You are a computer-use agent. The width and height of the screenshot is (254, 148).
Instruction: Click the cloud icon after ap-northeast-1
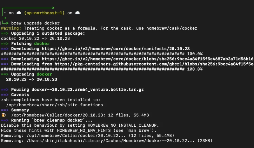pos(77,13)
